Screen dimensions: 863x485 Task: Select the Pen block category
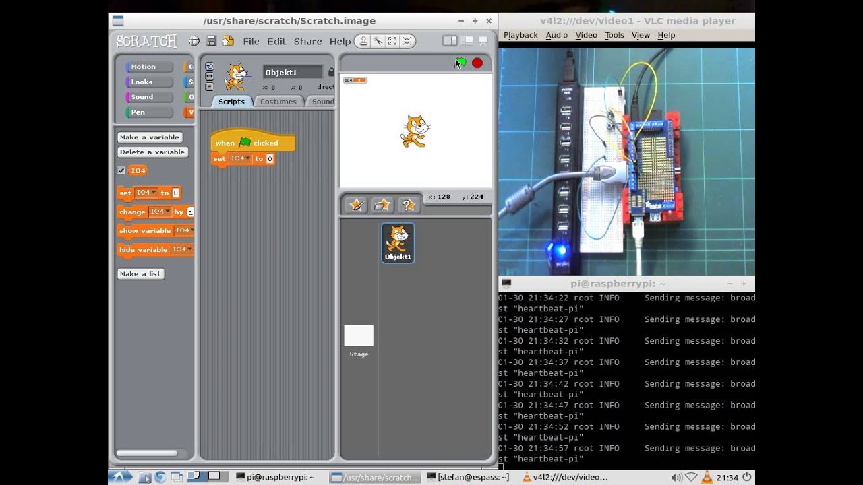point(149,112)
